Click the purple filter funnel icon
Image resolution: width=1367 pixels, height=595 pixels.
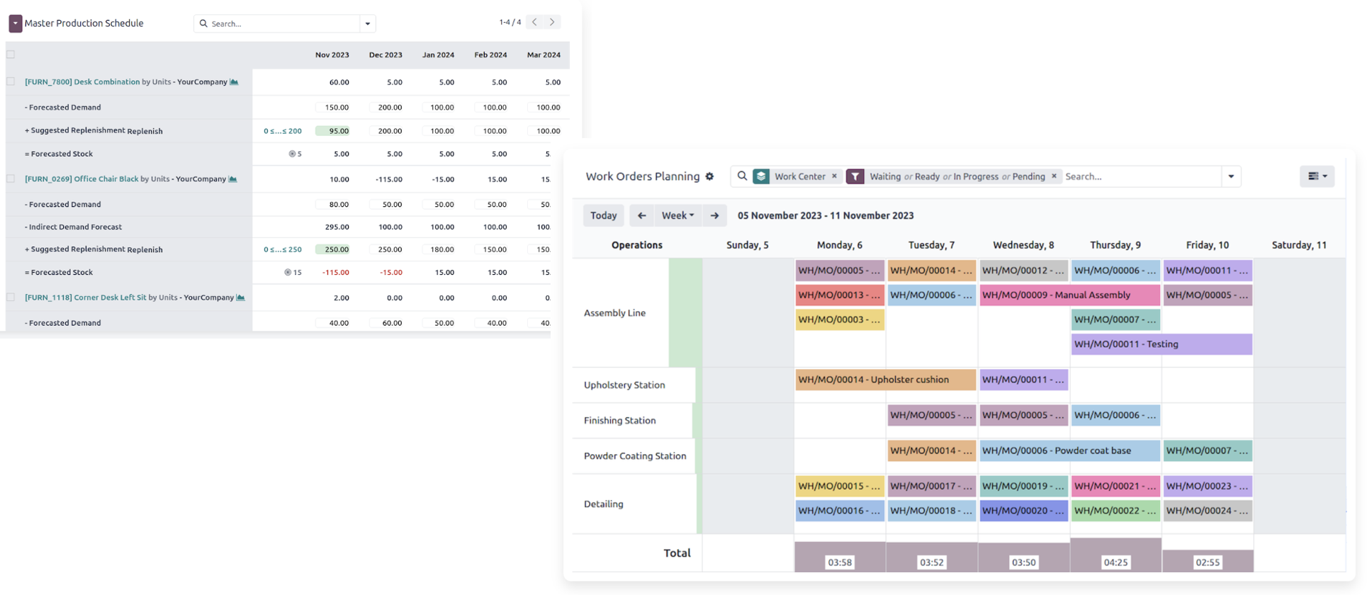(855, 176)
